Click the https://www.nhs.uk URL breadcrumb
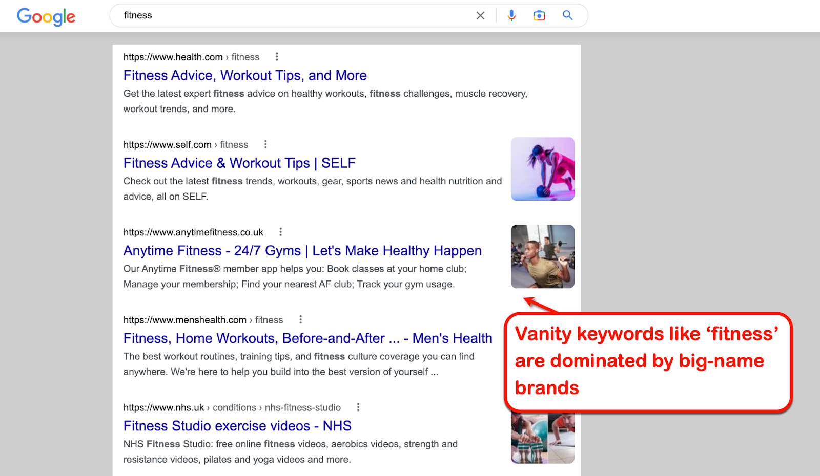The height and width of the screenshot is (476, 820). pos(232,407)
